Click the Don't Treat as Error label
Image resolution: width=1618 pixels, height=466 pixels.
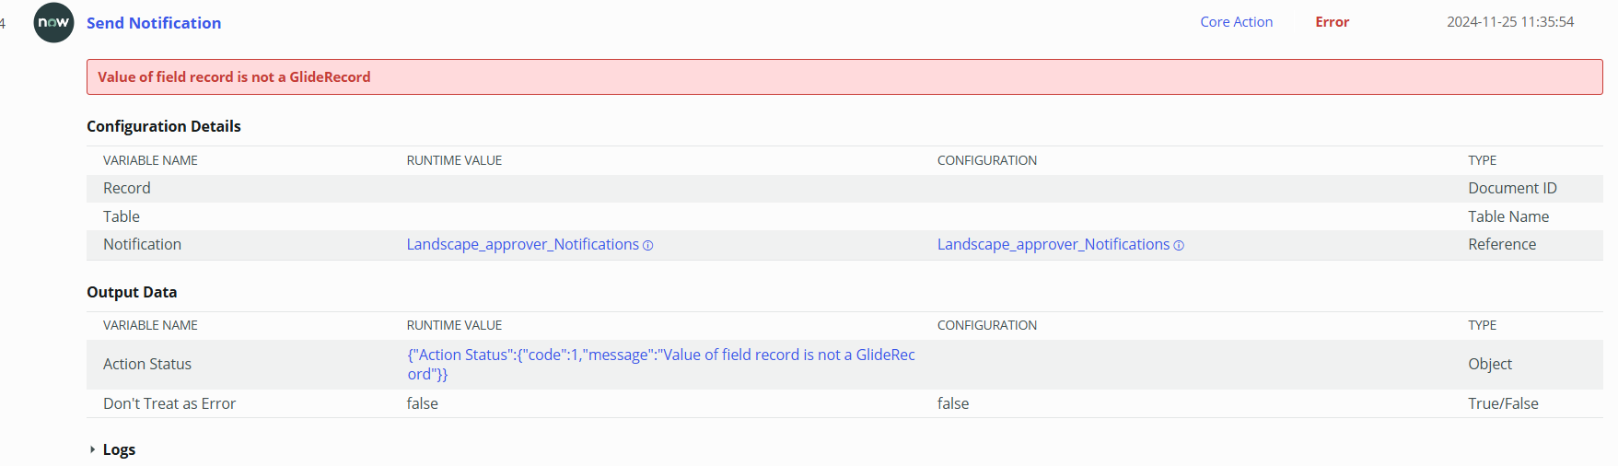pyautogui.click(x=169, y=403)
